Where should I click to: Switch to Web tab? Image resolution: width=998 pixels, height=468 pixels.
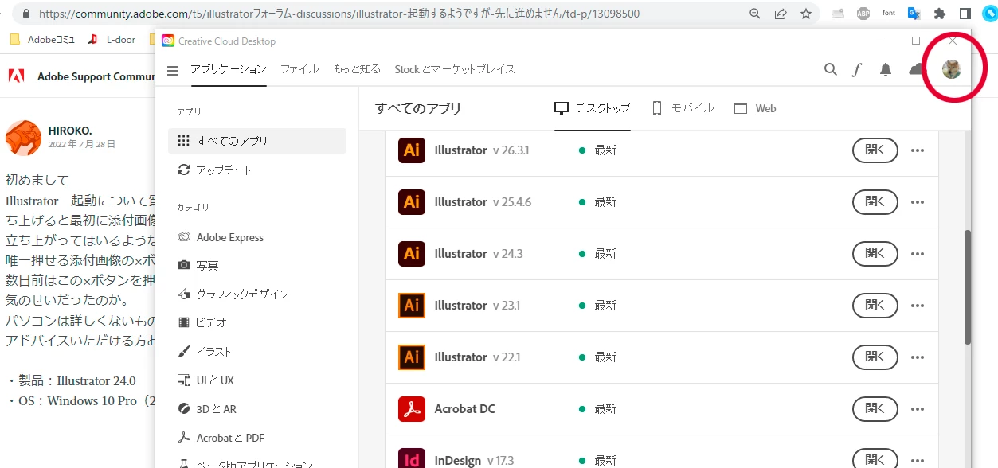coord(755,108)
